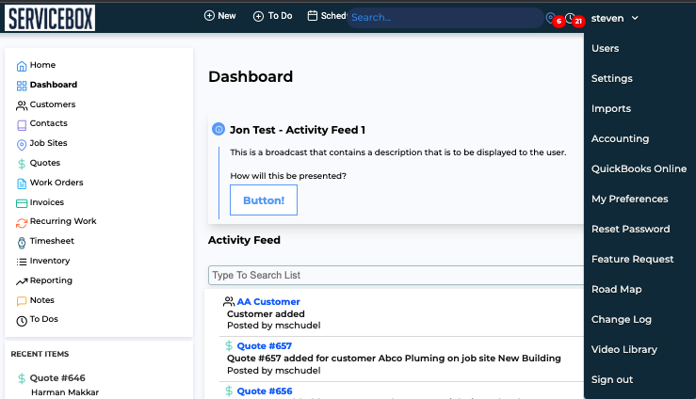
Task: Open Road Map from the menu
Action: click(x=616, y=290)
